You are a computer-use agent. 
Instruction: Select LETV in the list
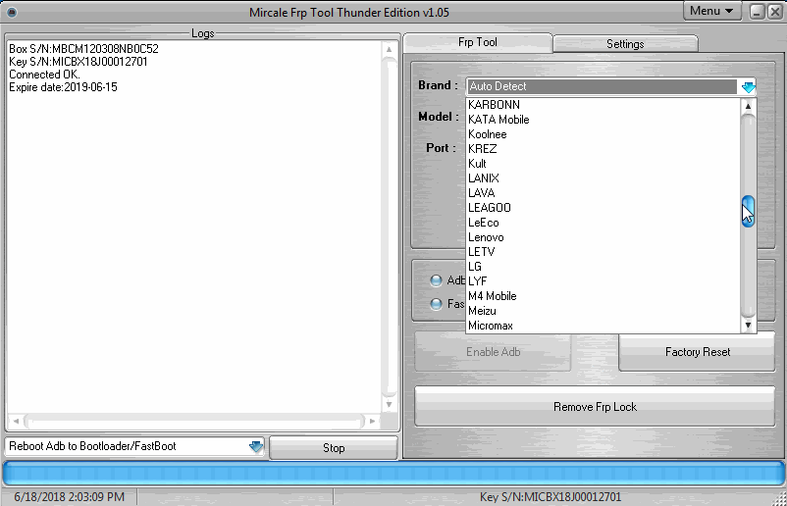point(603,252)
